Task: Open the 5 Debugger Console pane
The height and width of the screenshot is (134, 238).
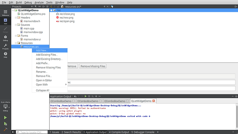Action: click(x=143, y=132)
